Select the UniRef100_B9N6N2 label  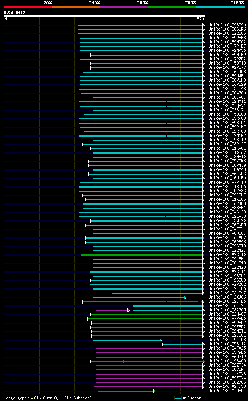point(227,136)
